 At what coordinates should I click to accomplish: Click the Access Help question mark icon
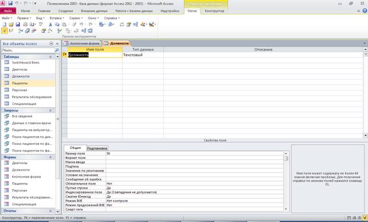(365, 11)
